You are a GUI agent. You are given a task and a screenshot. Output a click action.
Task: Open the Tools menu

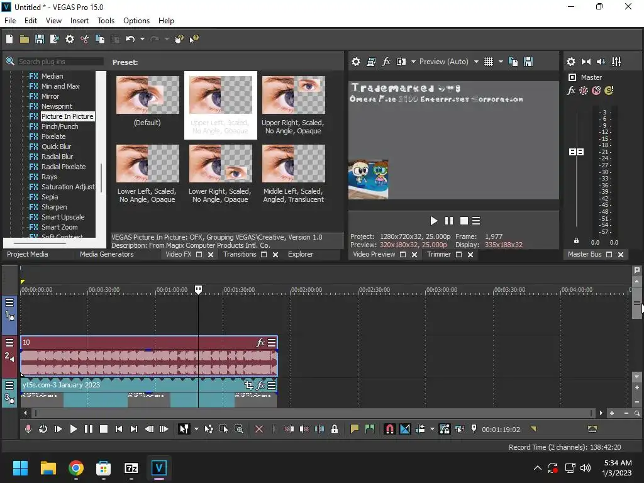pos(106,21)
